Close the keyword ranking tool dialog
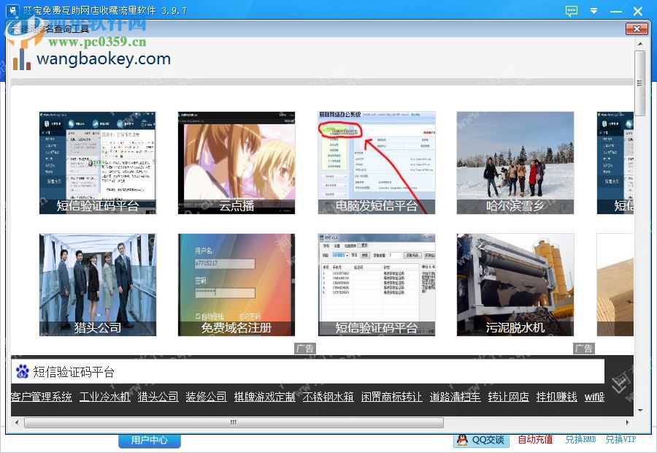This screenshot has height=453, width=657. point(637,28)
